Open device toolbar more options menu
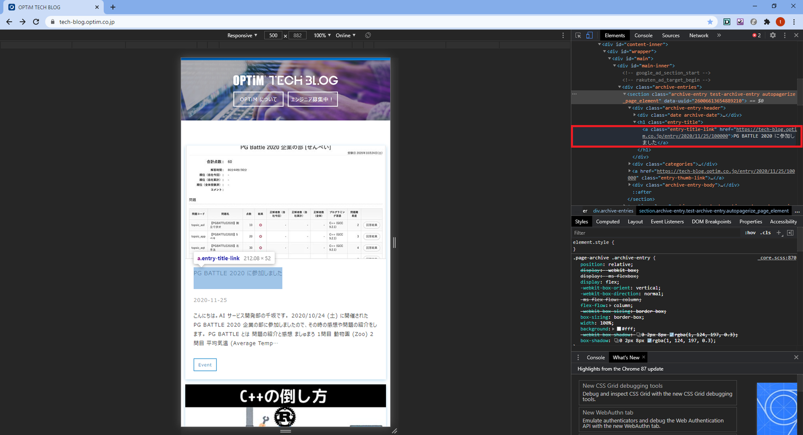803x435 pixels. click(x=563, y=35)
